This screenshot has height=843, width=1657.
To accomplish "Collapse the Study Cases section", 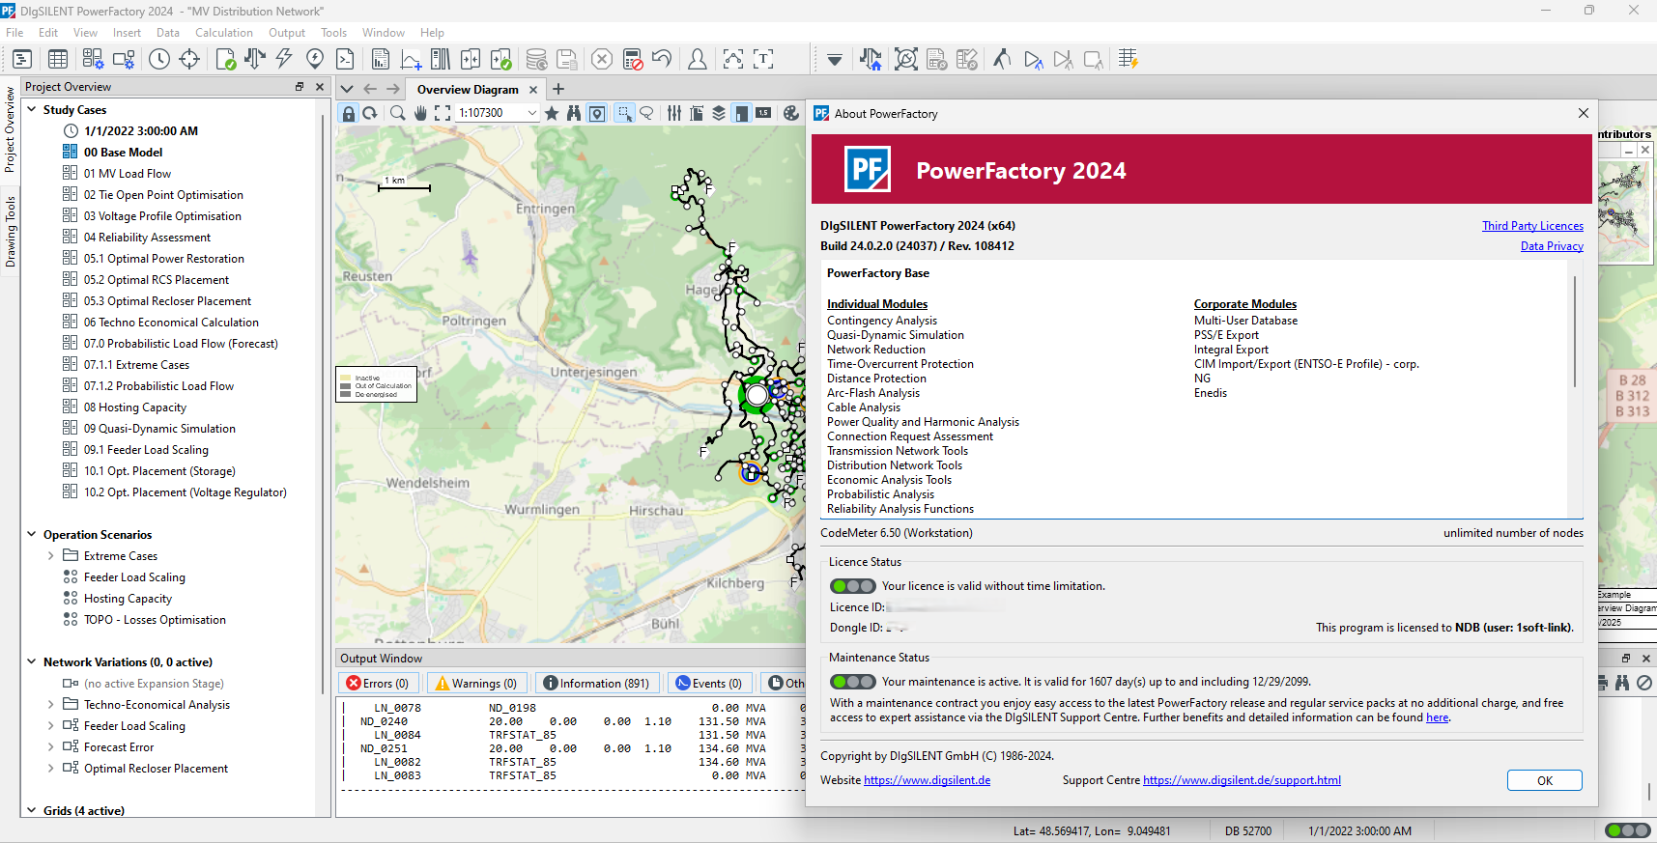I will pyautogui.click(x=32, y=109).
